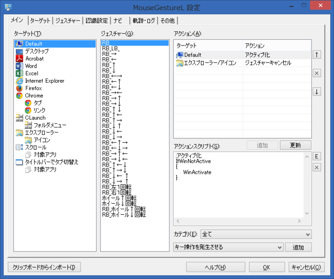
Task: Delete the action using × beside the action list
Action: click(317, 74)
